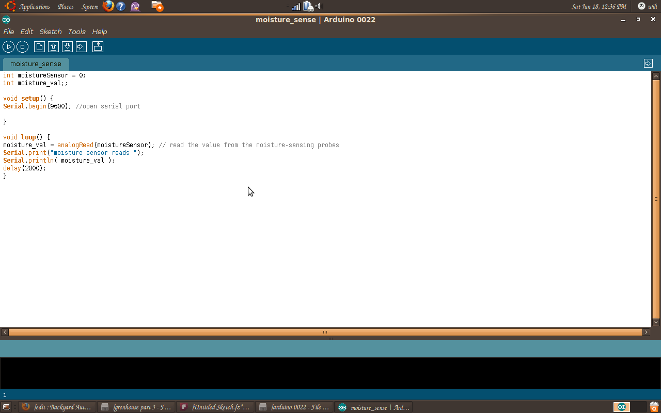Viewport: 661px width, 413px height.
Task: Click the volume speaker icon
Action: [x=319, y=6]
